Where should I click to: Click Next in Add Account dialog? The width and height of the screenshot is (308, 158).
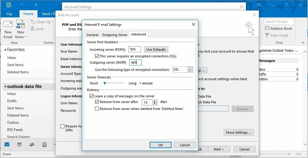pyautogui.click(x=219, y=149)
